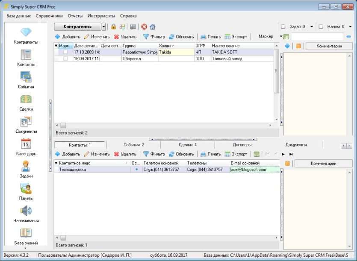This screenshot has width=357, height=261.
Task: Click the padlock icon in the top toolbar
Action: pyautogui.click(x=113, y=26)
